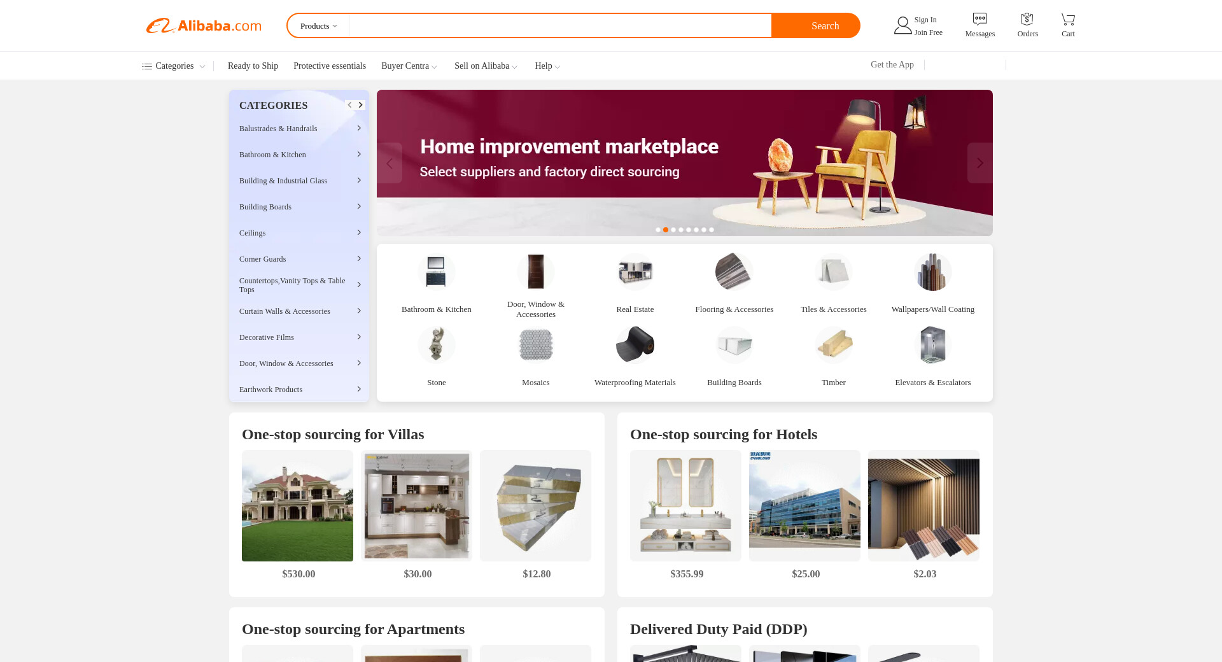Expand the Bathroom & Kitchen sidebar category
The height and width of the screenshot is (662, 1222).
tap(300, 155)
